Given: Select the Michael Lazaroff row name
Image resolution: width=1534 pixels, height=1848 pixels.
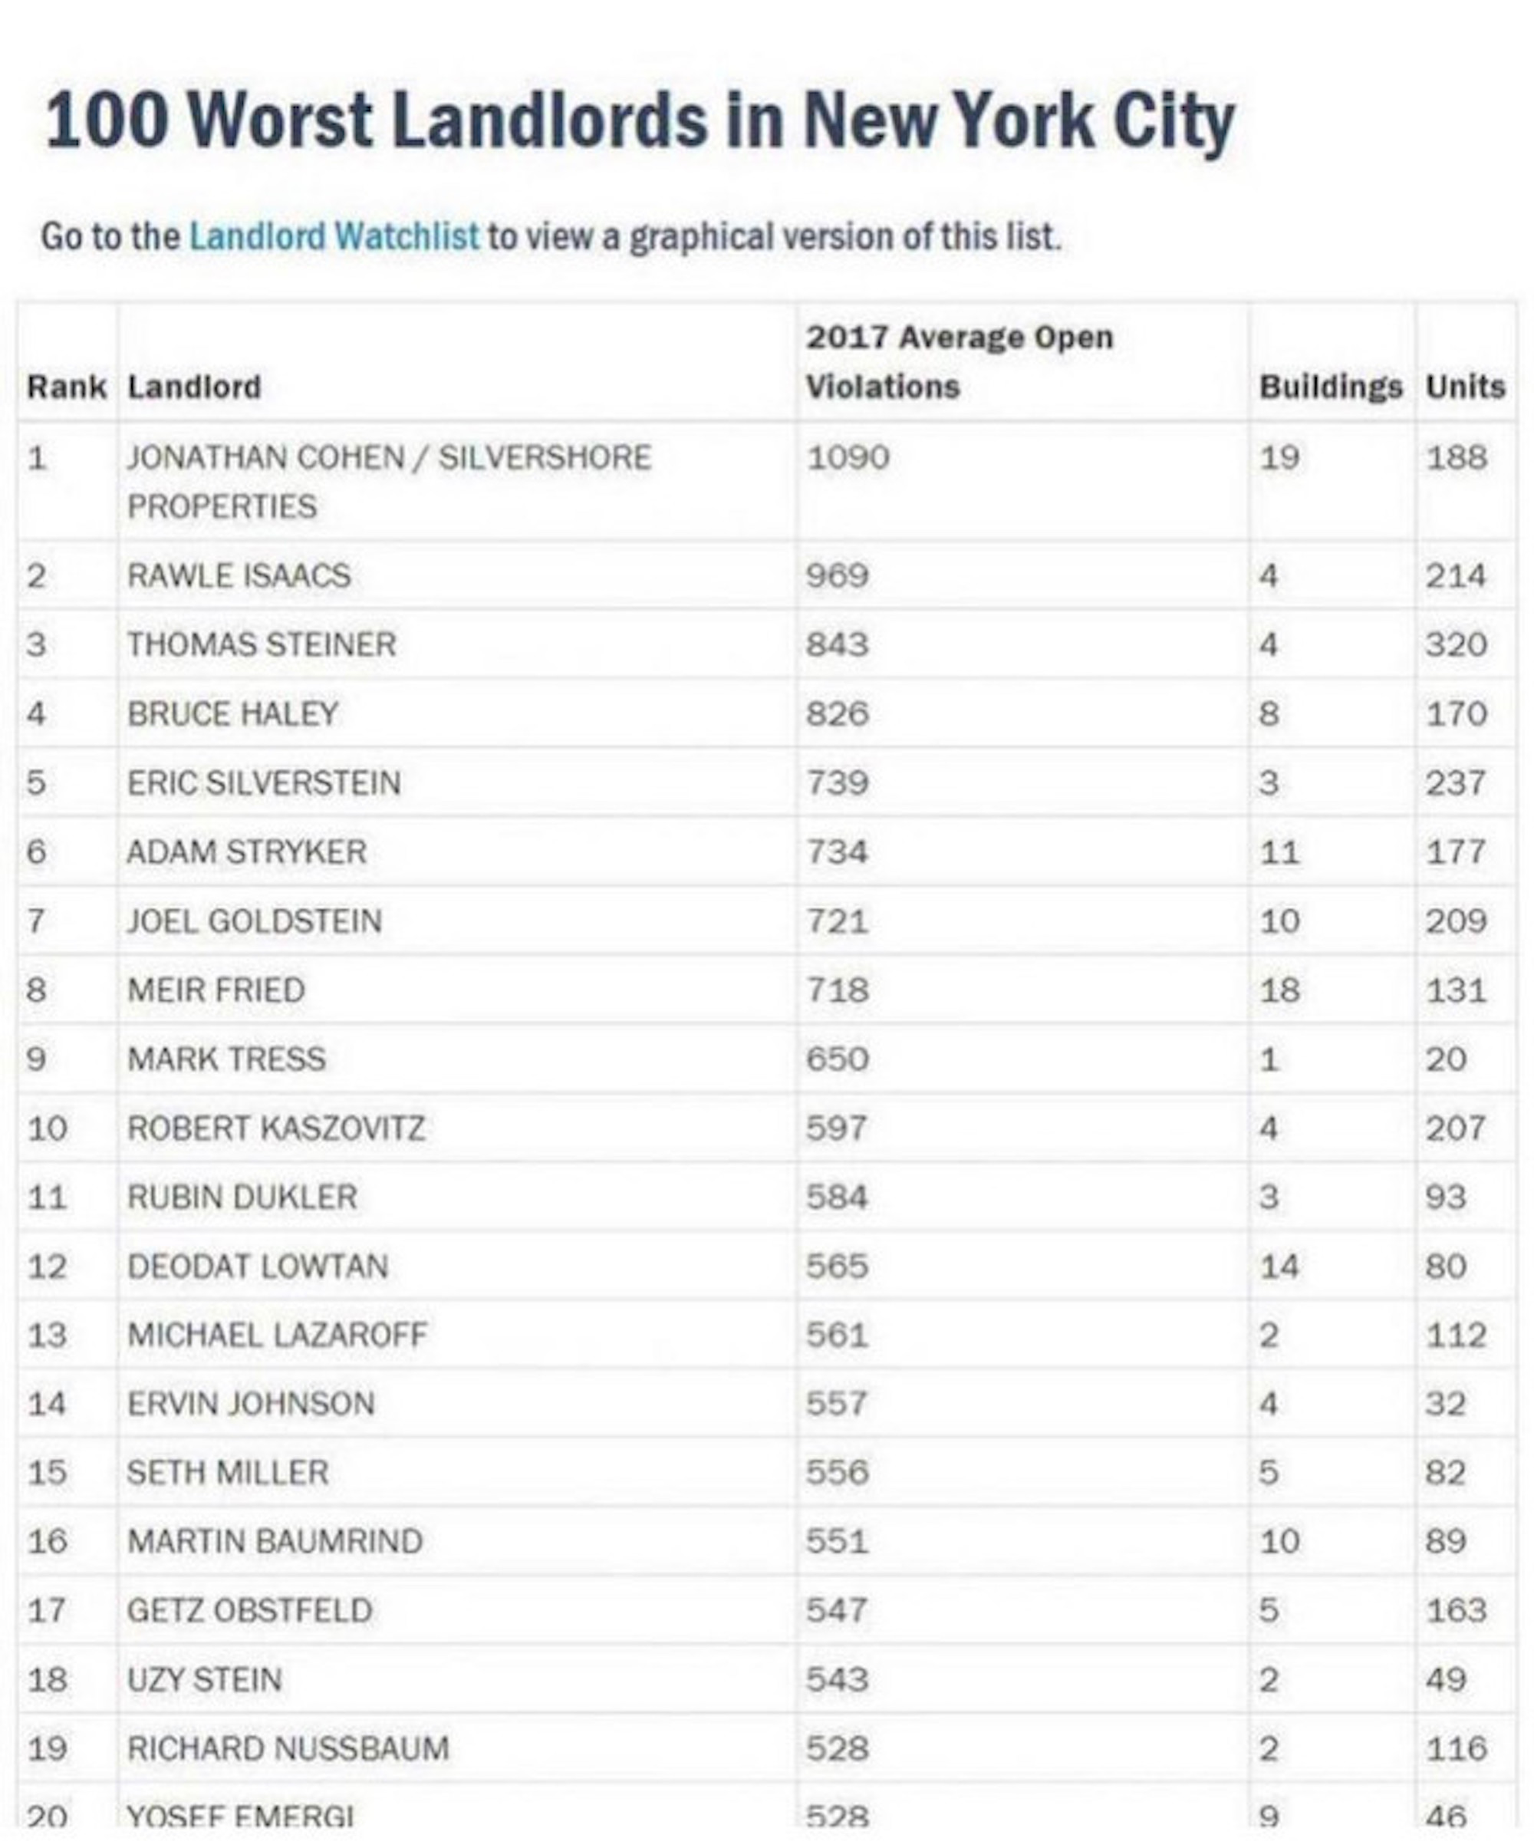Looking at the screenshot, I should pyautogui.click(x=276, y=1335).
